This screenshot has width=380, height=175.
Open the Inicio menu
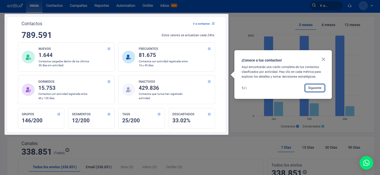34,6
